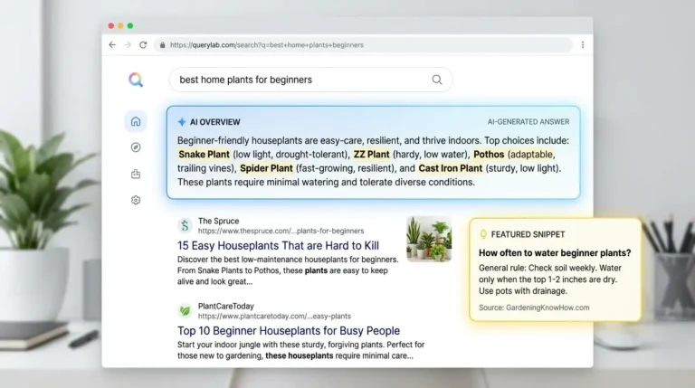Click highlighted 'Snake Plant' in AI Overview
Viewport: 695px width, 388px height.
coord(204,154)
